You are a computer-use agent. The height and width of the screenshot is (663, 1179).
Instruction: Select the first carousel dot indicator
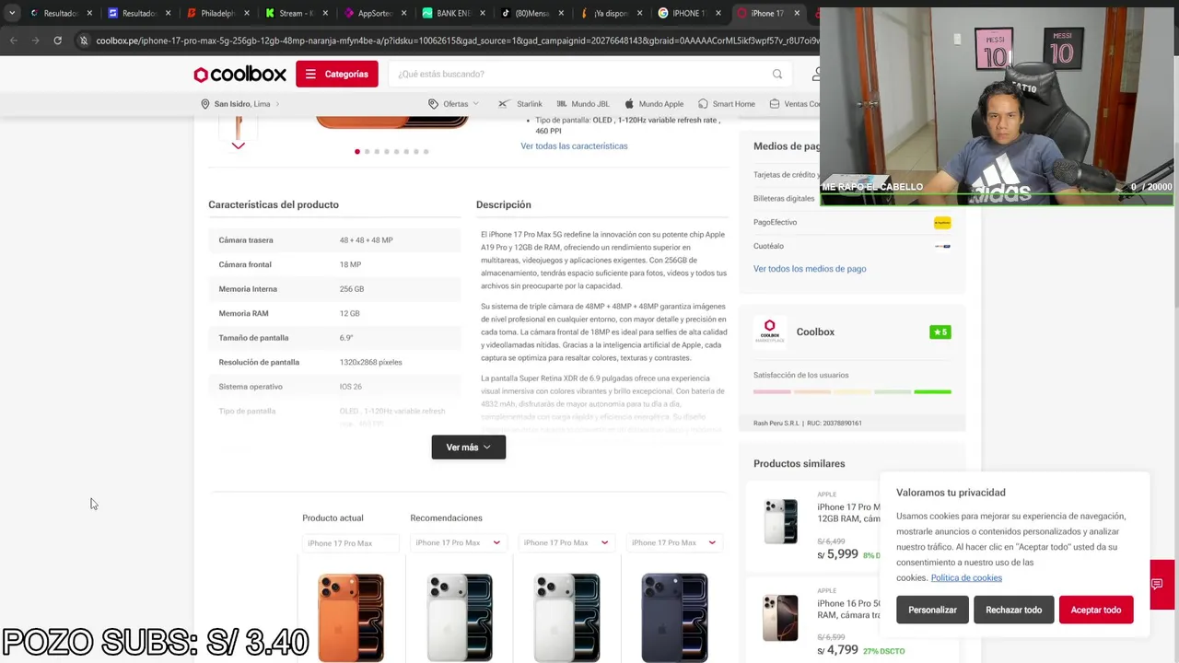pos(357,151)
